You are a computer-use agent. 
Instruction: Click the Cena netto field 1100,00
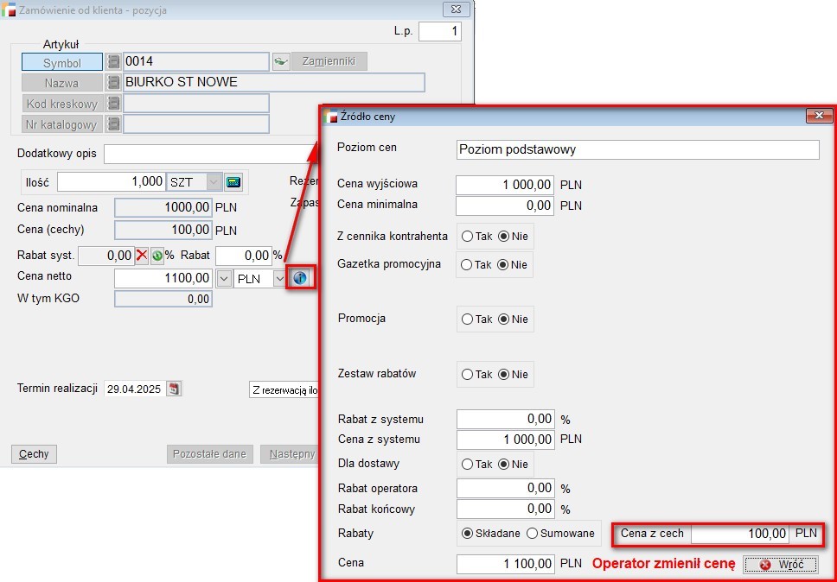[x=163, y=278]
